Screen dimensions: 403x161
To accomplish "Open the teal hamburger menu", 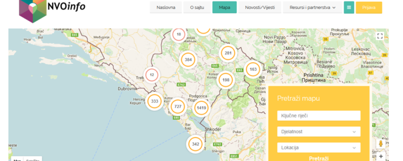I will [x=349, y=7].
